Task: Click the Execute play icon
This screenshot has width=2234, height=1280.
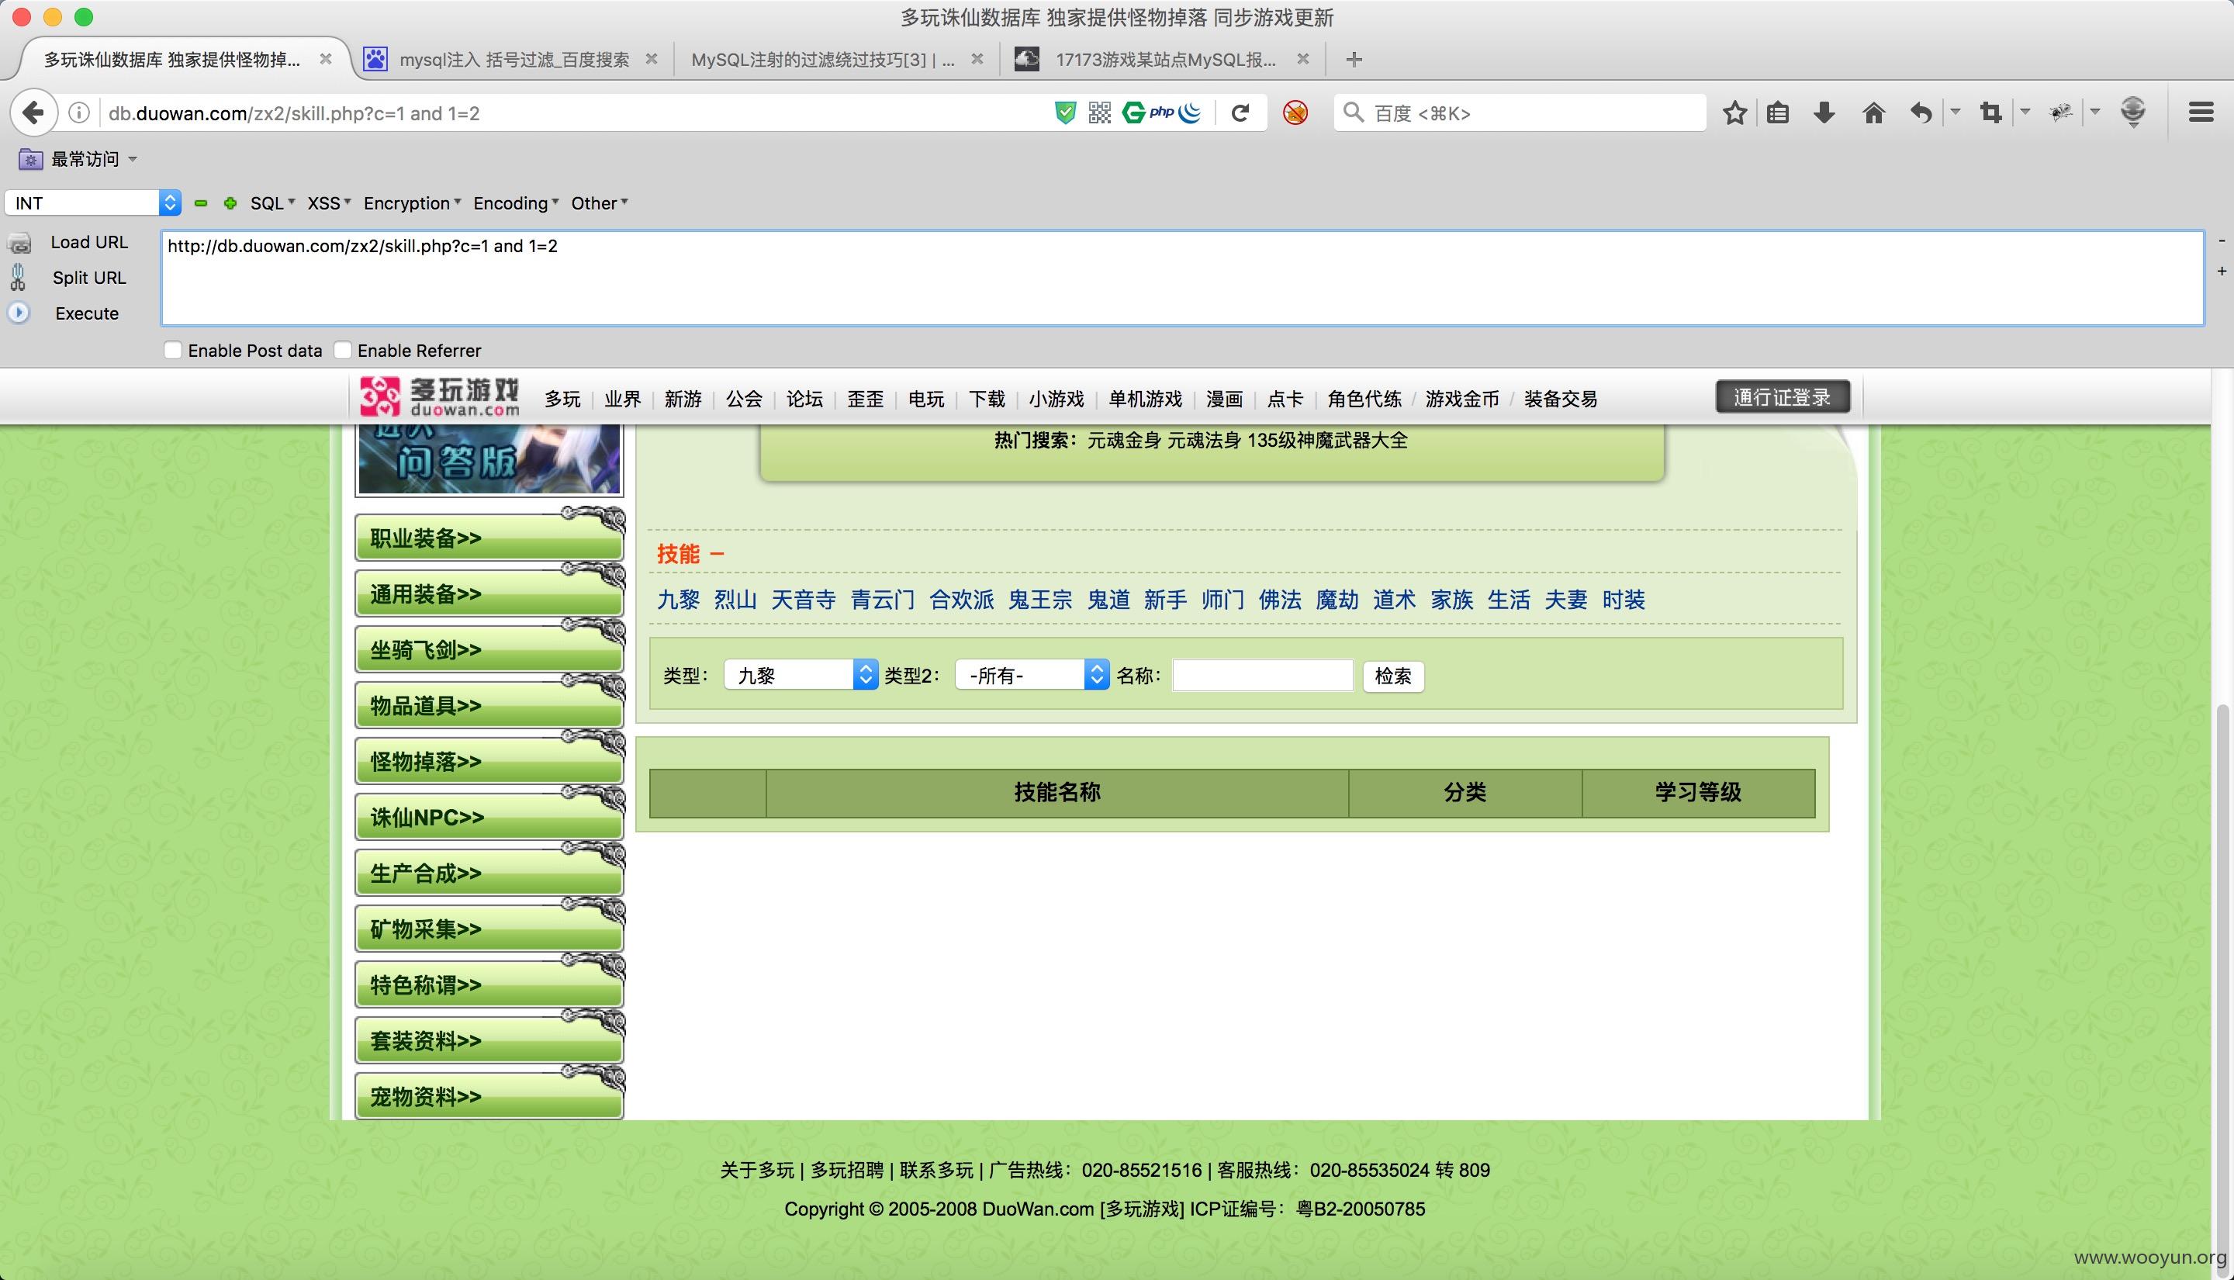Action: (x=19, y=312)
